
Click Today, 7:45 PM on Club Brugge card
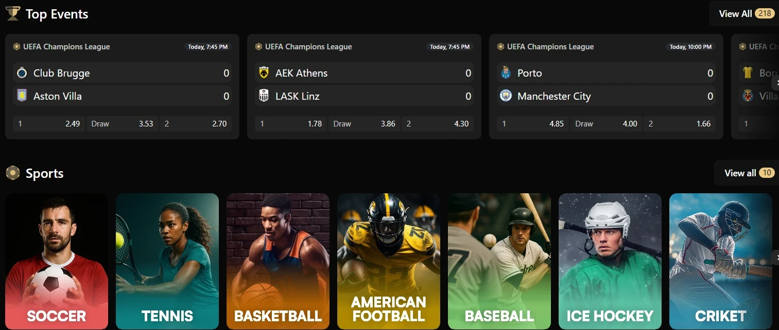tap(208, 47)
